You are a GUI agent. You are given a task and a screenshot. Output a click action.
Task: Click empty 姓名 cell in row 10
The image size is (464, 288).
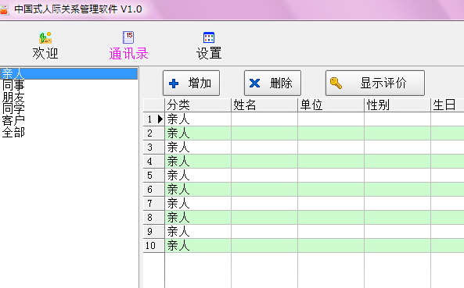pyautogui.click(x=264, y=246)
